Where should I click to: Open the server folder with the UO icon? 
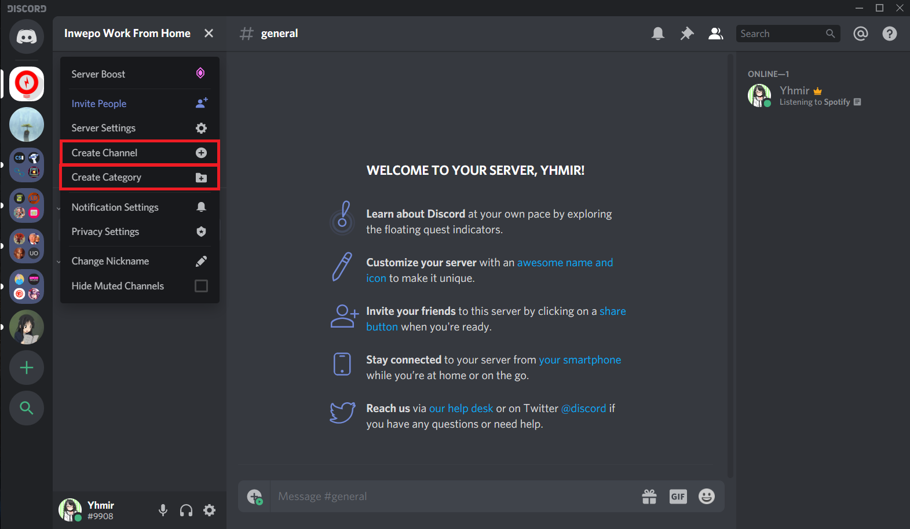[27, 246]
